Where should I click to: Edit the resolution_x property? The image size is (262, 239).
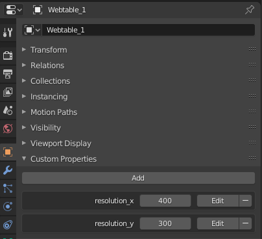click(218, 201)
